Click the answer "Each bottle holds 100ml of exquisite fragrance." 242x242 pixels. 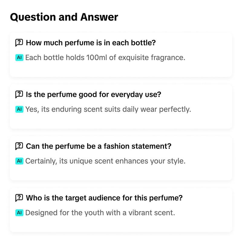(x=105, y=57)
